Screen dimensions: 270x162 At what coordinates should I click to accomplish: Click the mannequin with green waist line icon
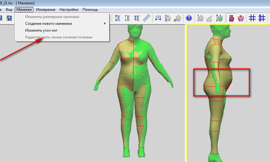(219, 18)
